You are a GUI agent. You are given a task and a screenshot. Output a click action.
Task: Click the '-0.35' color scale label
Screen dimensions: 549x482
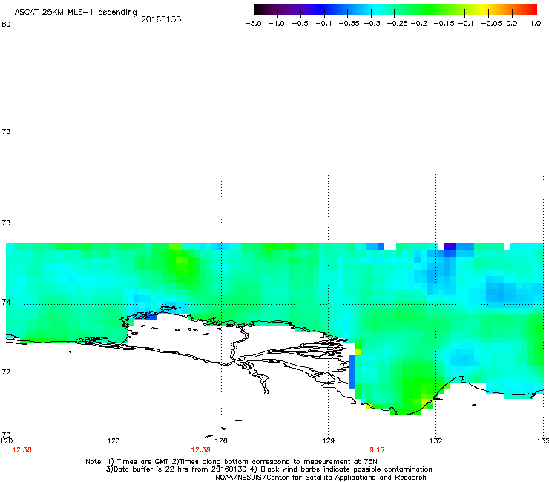[349, 24]
